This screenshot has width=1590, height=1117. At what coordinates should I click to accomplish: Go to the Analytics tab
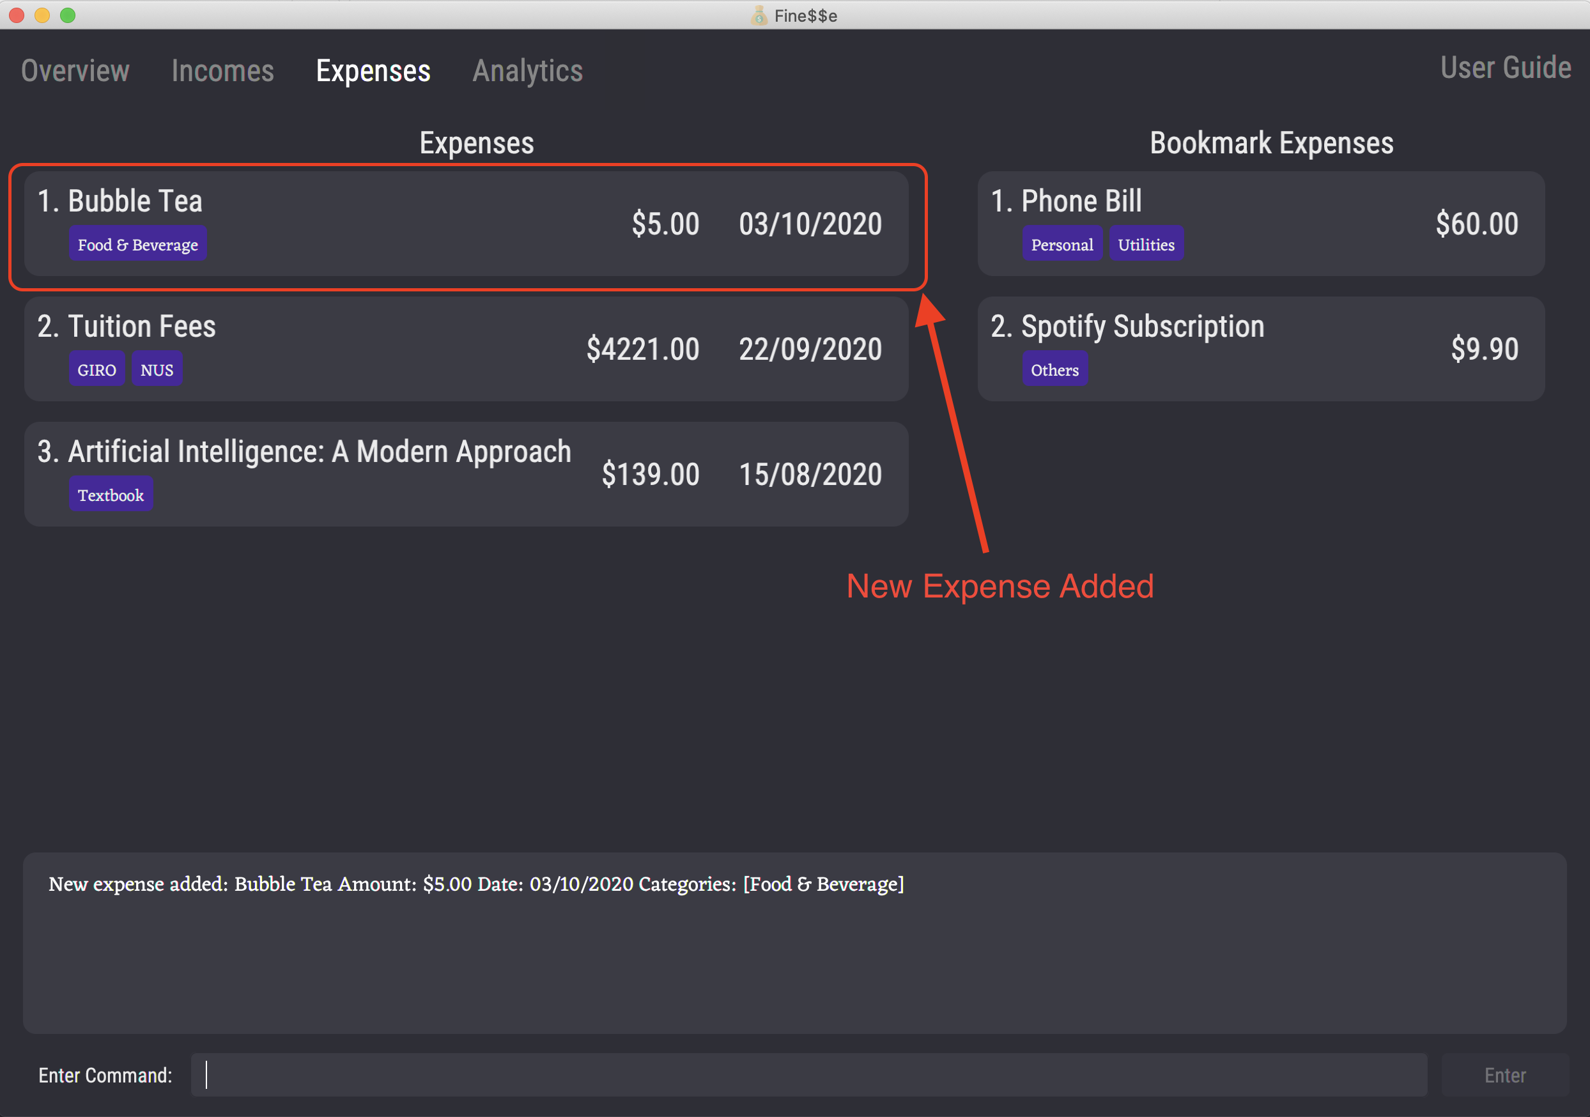coord(528,71)
